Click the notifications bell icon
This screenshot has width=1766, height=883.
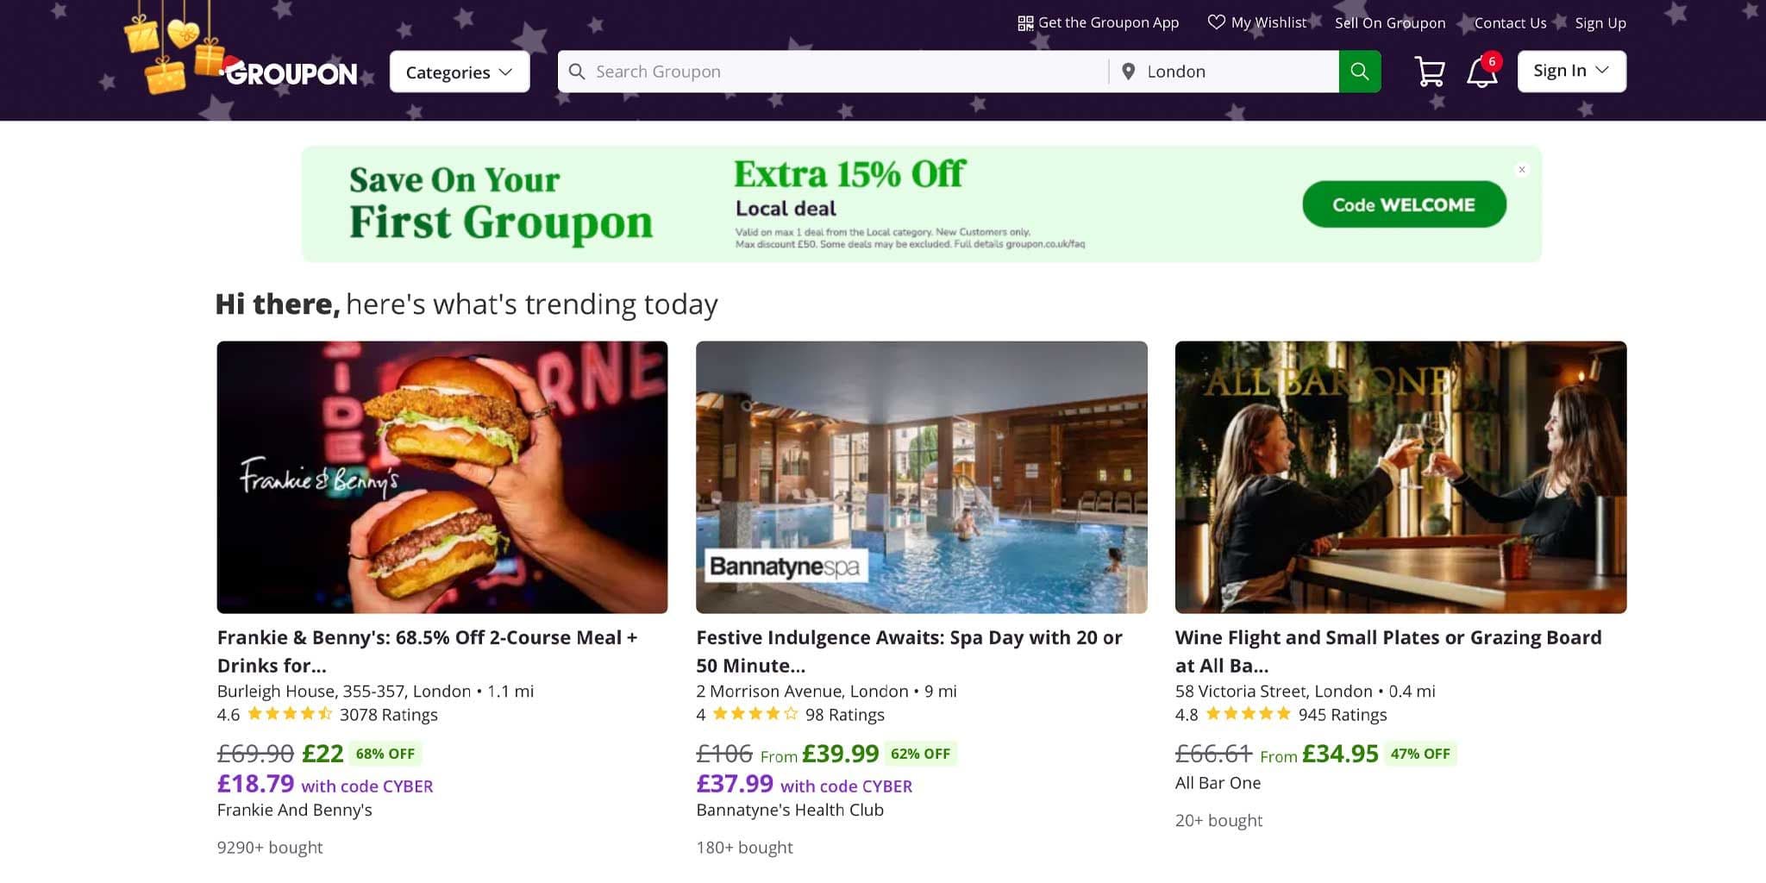(1481, 73)
